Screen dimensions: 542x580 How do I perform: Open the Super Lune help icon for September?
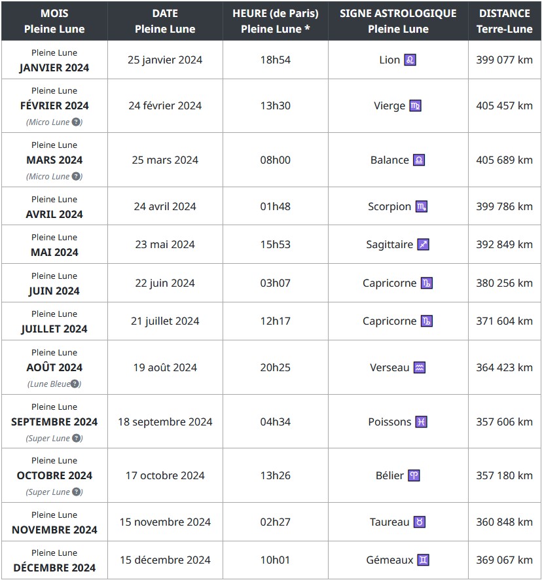point(77,439)
